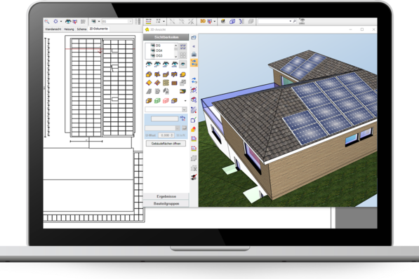This screenshot has width=419, height=279.
Task: Select OG3 in the floor list
Action: point(160,55)
